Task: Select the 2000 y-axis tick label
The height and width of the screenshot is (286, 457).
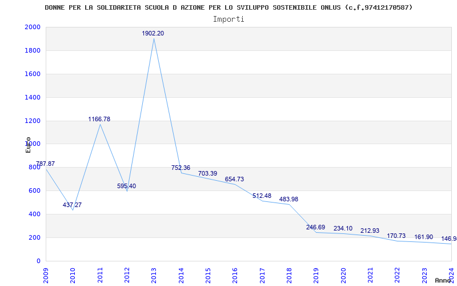Action: pyautogui.click(x=33, y=27)
